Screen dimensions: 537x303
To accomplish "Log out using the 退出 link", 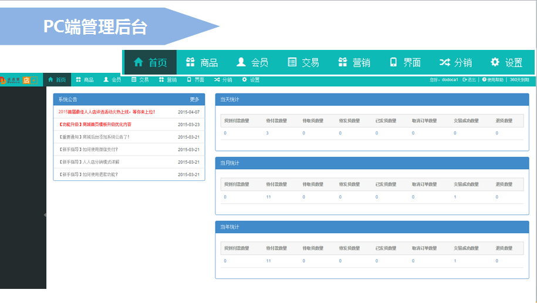I will [x=469, y=79].
